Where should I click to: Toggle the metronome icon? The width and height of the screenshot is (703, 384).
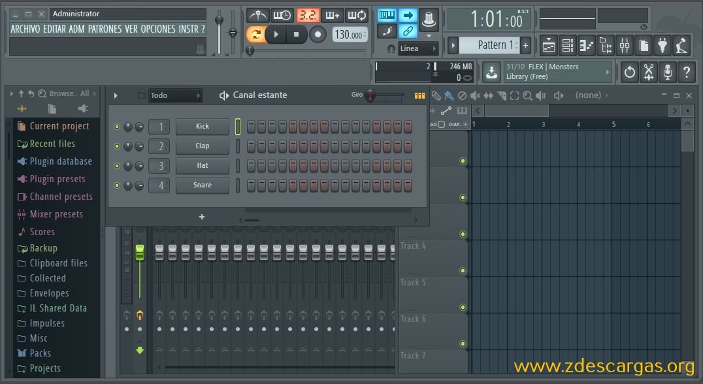[258, 16]
